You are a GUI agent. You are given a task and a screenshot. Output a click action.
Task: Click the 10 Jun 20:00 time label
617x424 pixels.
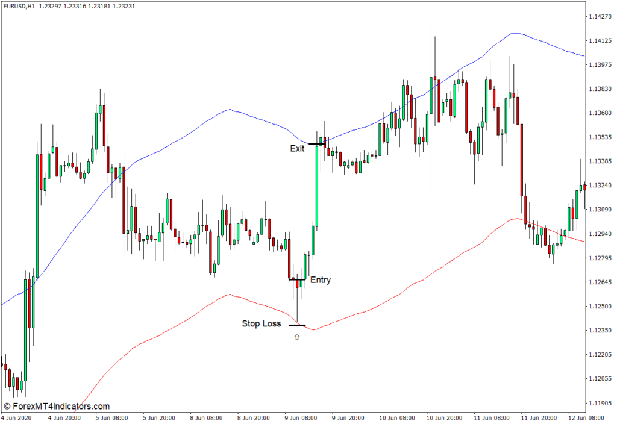click(x=444, y=417)
